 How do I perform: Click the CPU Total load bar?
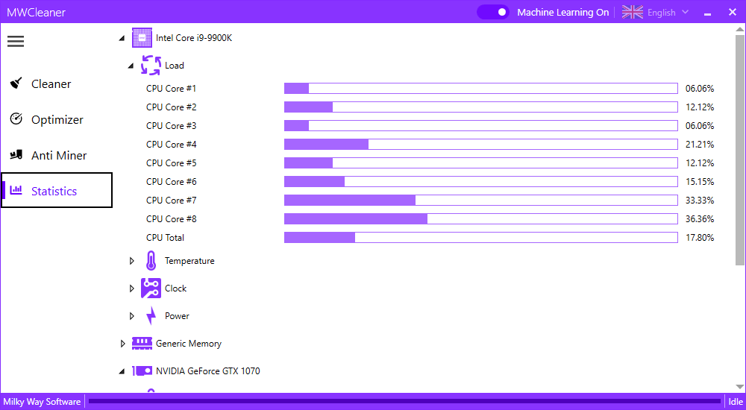coord(480,237)
